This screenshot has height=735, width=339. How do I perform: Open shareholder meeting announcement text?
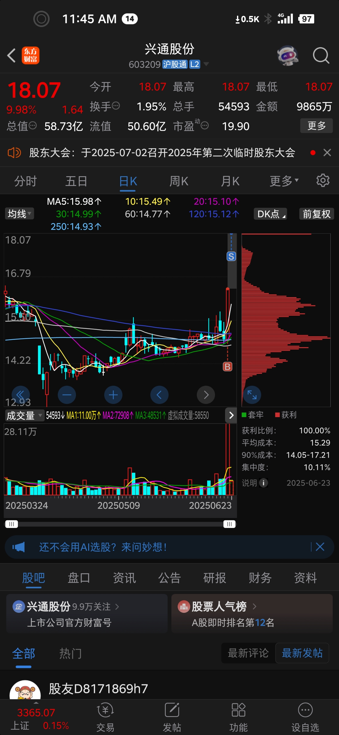coord(162,153)
